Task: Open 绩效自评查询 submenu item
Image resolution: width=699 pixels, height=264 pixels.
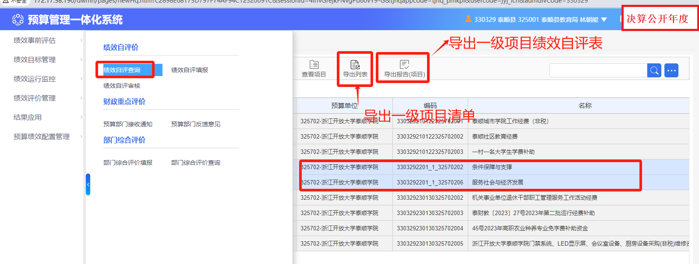Action: coord(122,70)
